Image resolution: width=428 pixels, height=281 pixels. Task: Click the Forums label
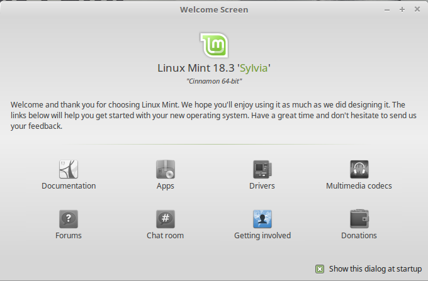[69, 236]
